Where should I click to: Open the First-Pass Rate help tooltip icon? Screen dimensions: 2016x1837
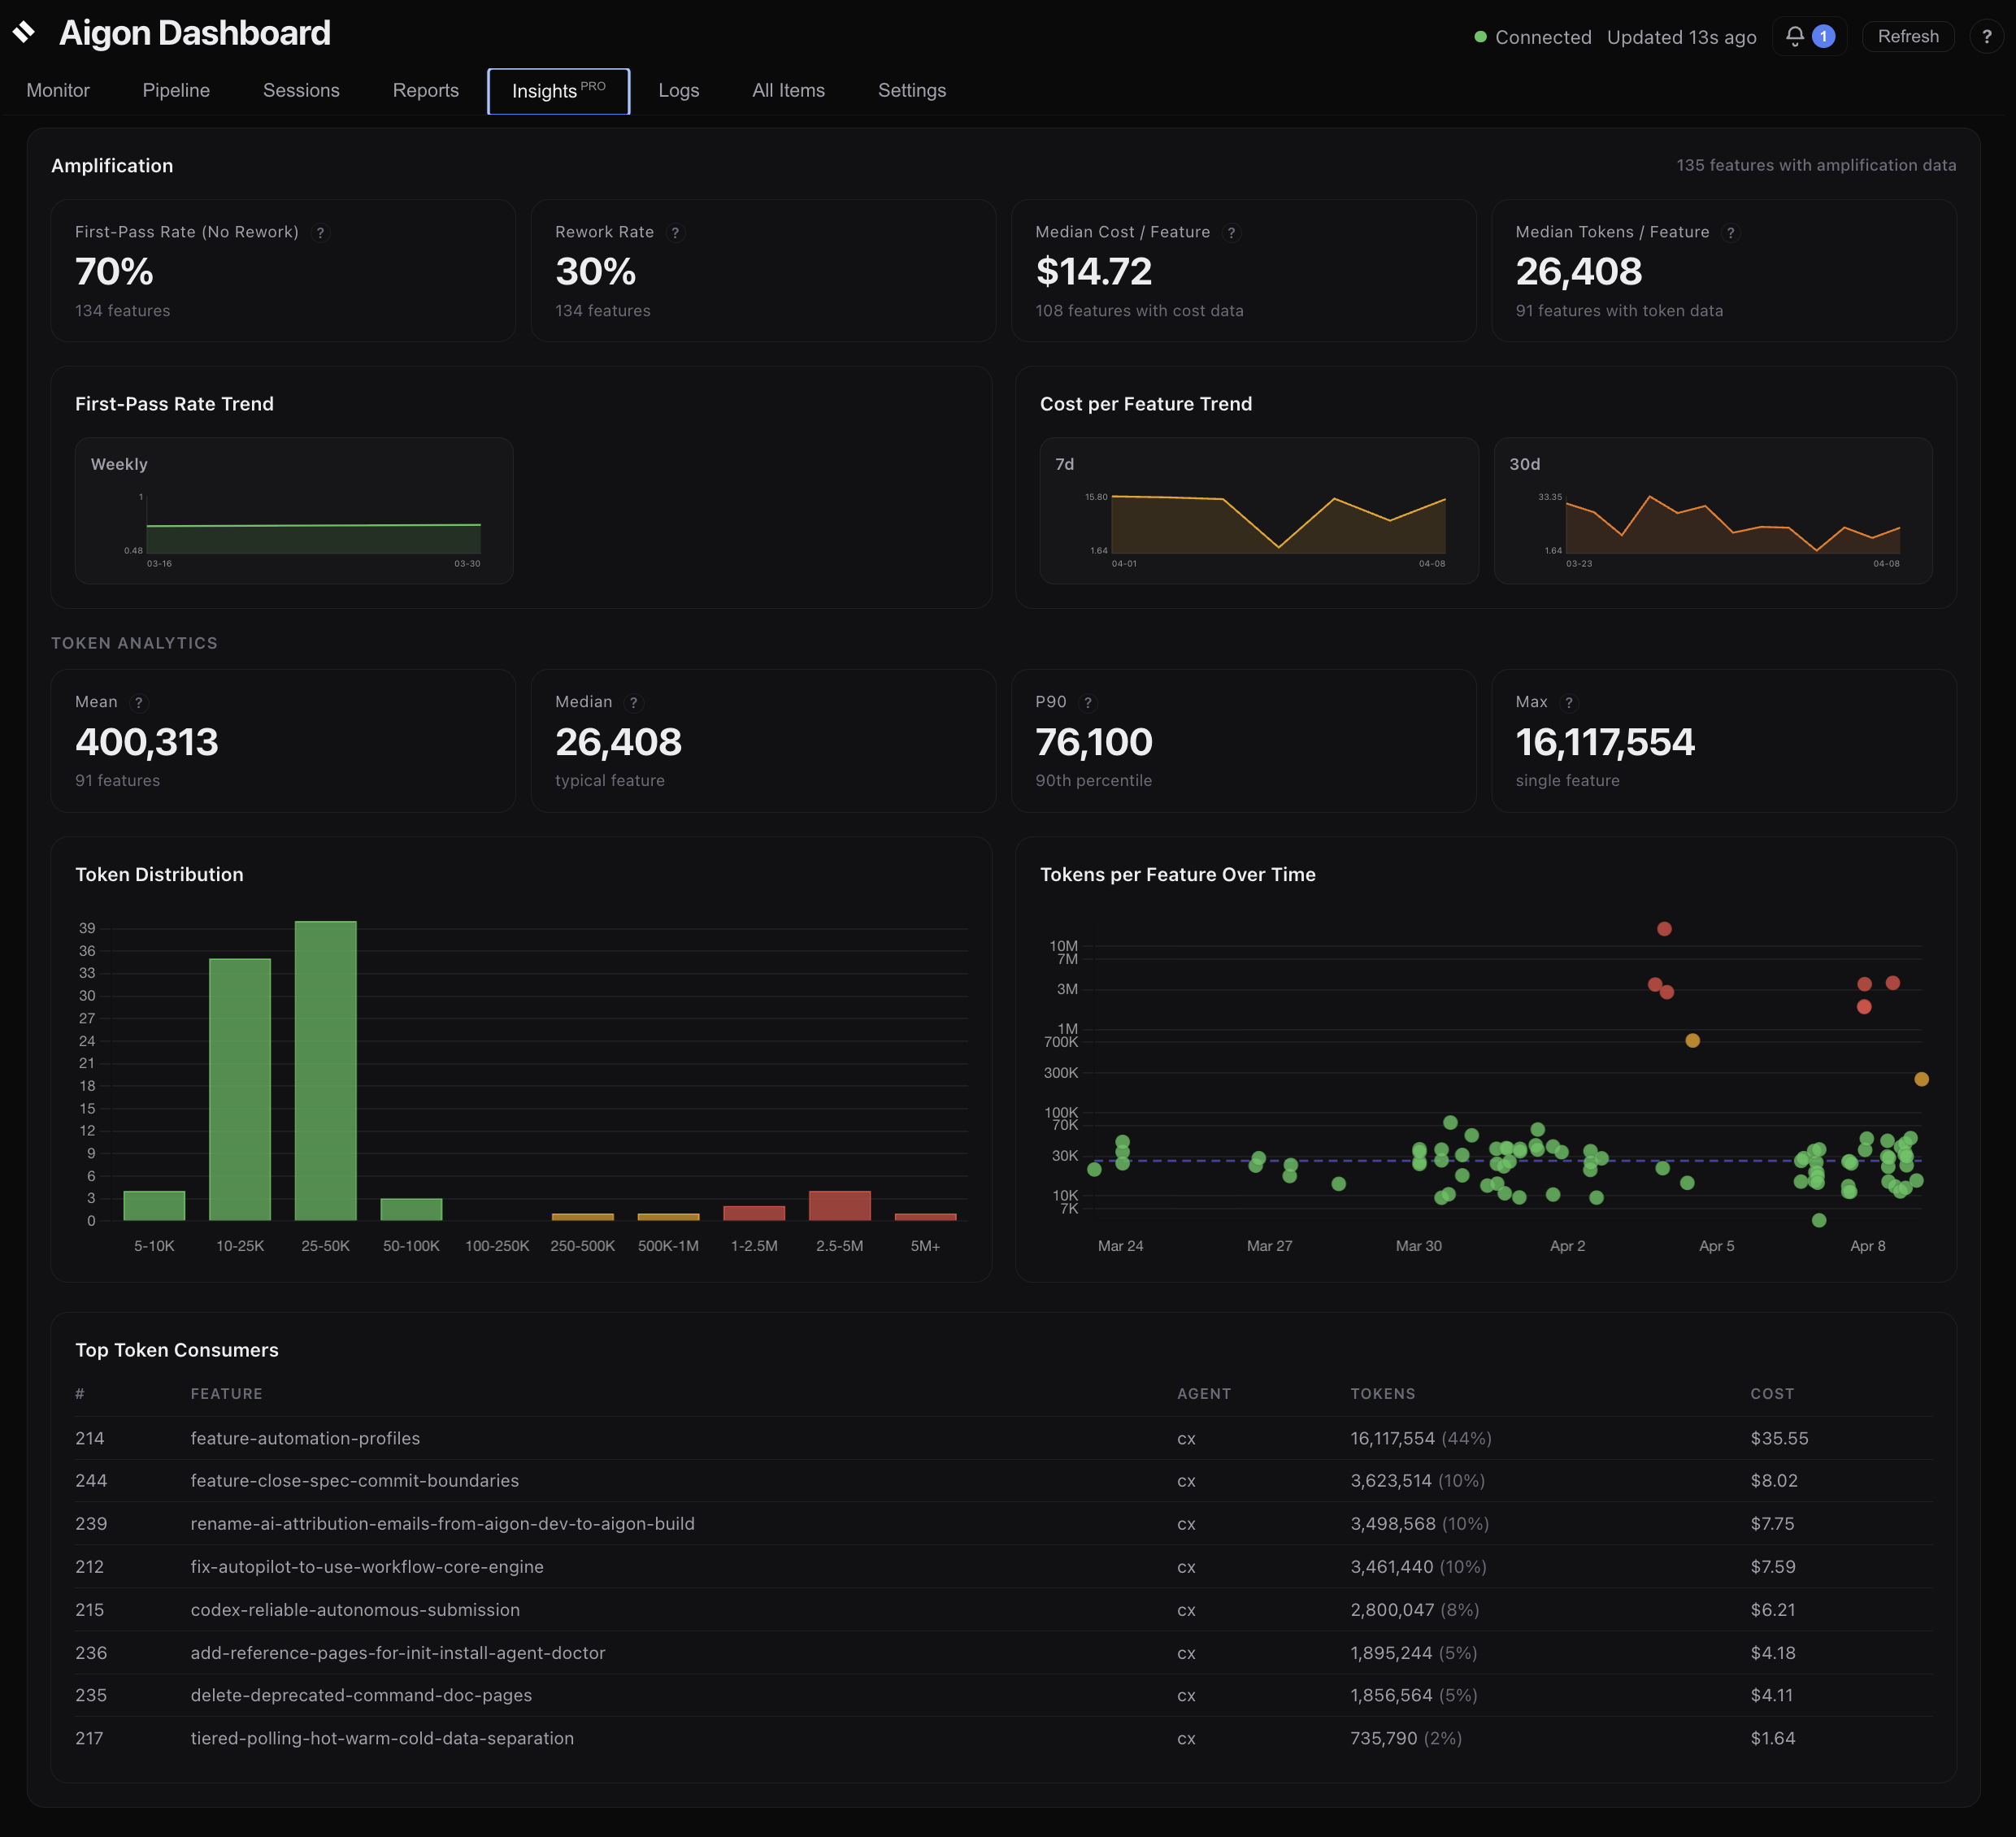[x=321, y=232]
